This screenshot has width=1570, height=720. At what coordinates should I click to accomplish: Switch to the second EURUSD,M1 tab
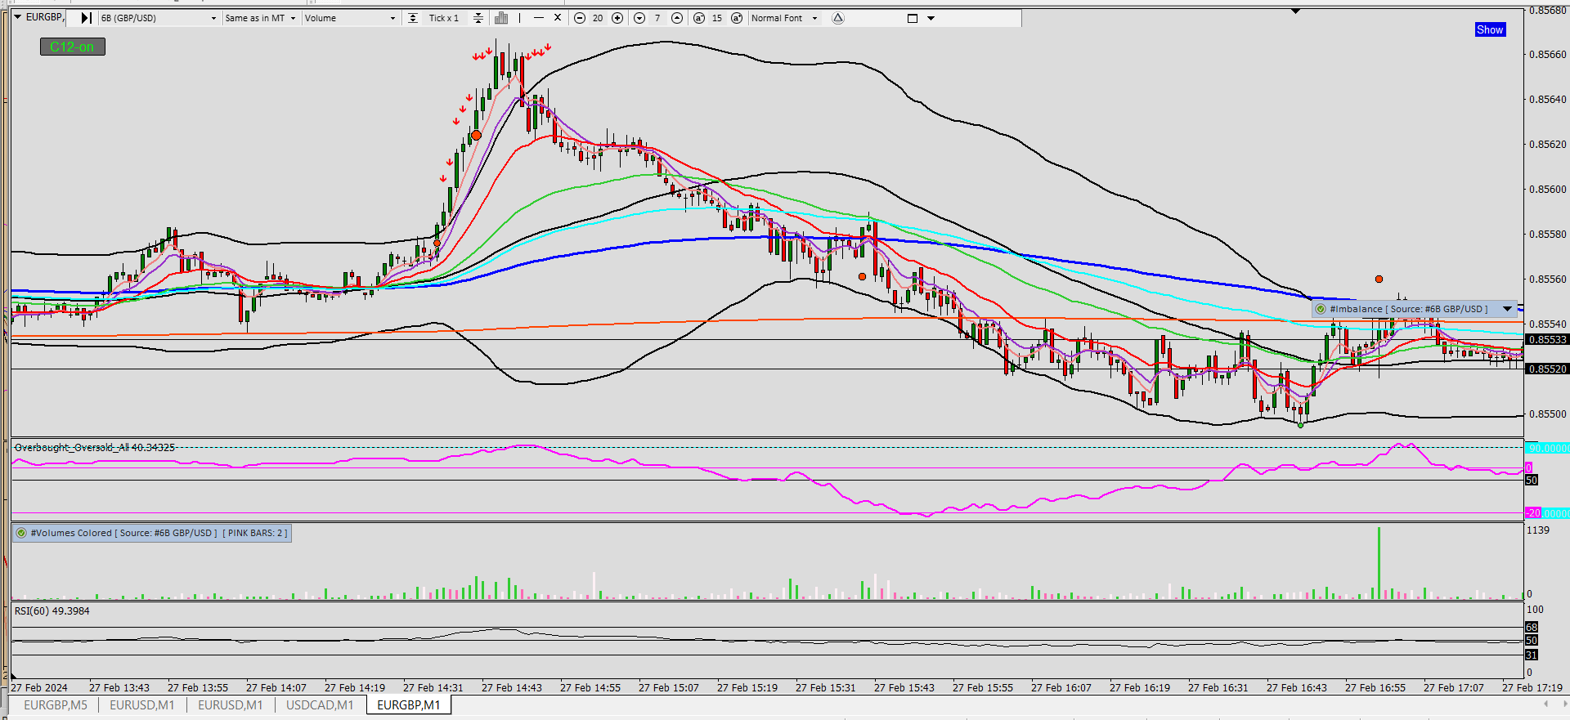231,704
